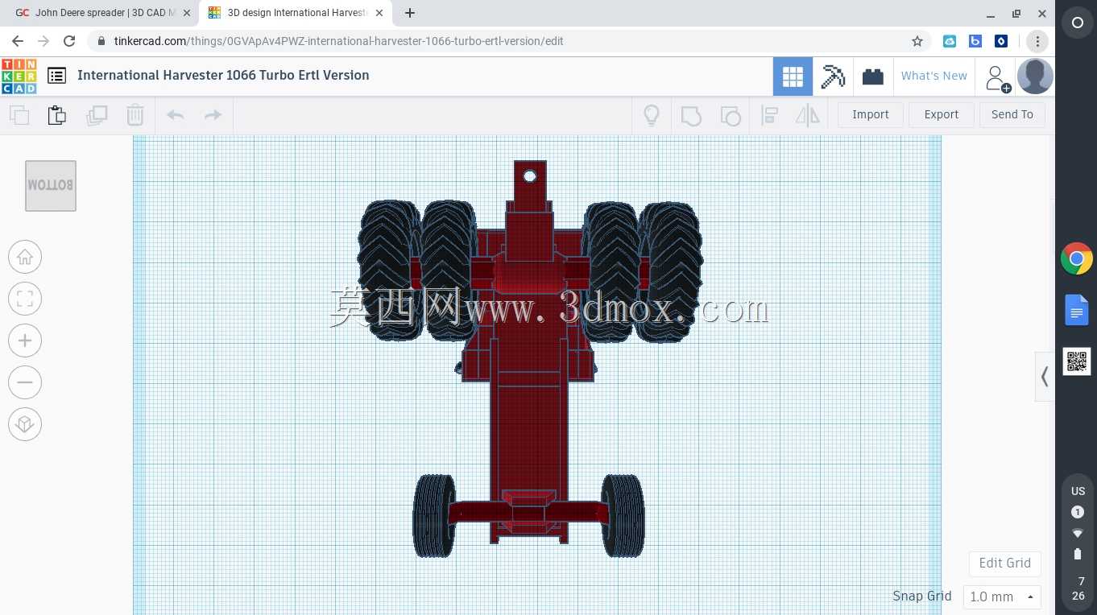Screen dimensions: 1097x615
Task: Click the Delete trash icon
Action: [x=135, y=115]
